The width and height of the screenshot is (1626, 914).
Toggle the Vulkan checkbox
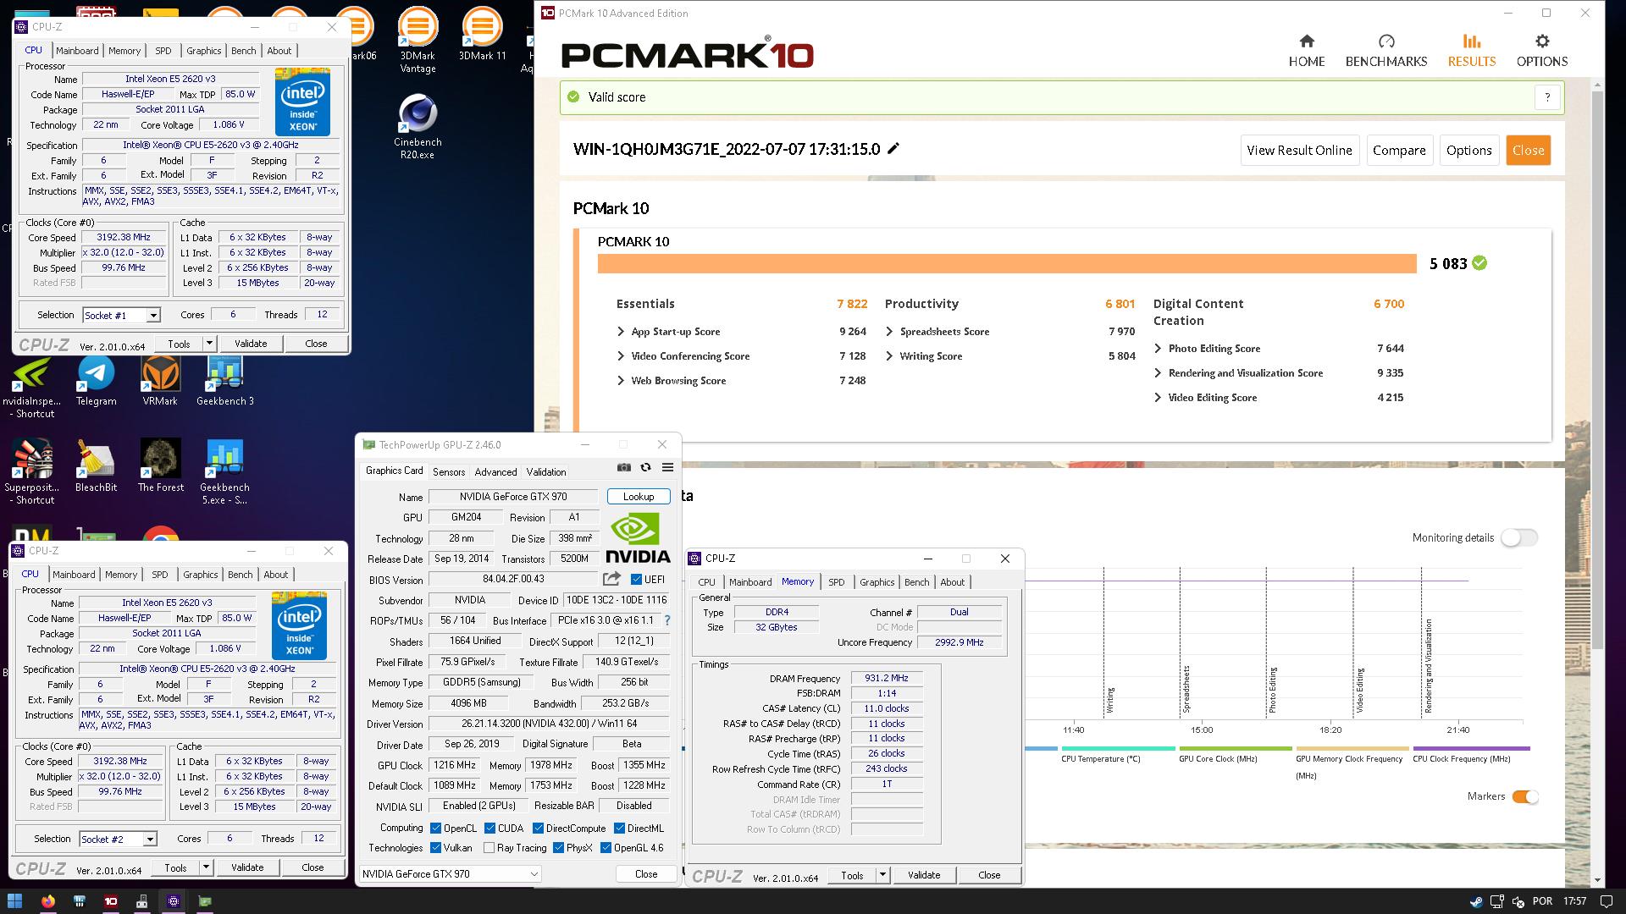[435, 847]
